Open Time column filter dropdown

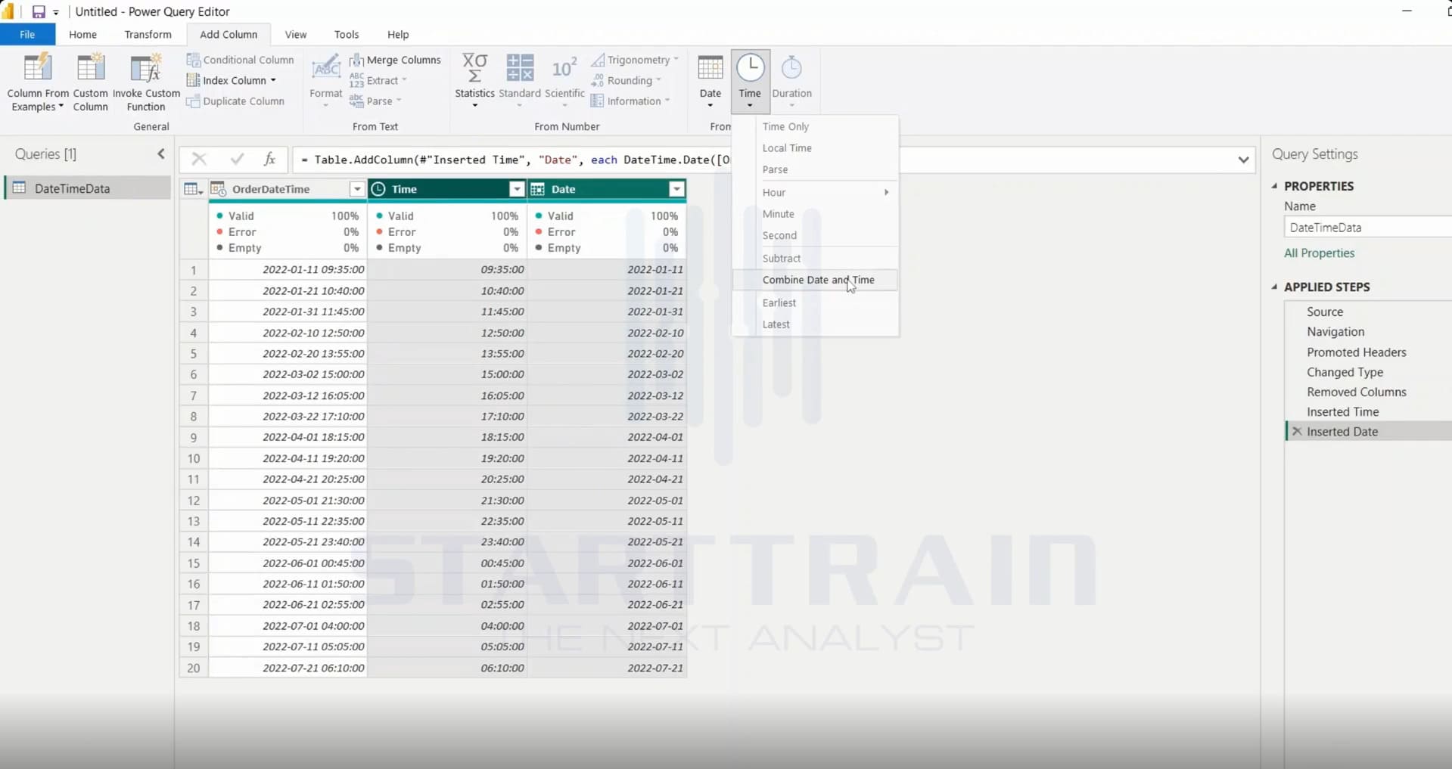click(517, 189)
